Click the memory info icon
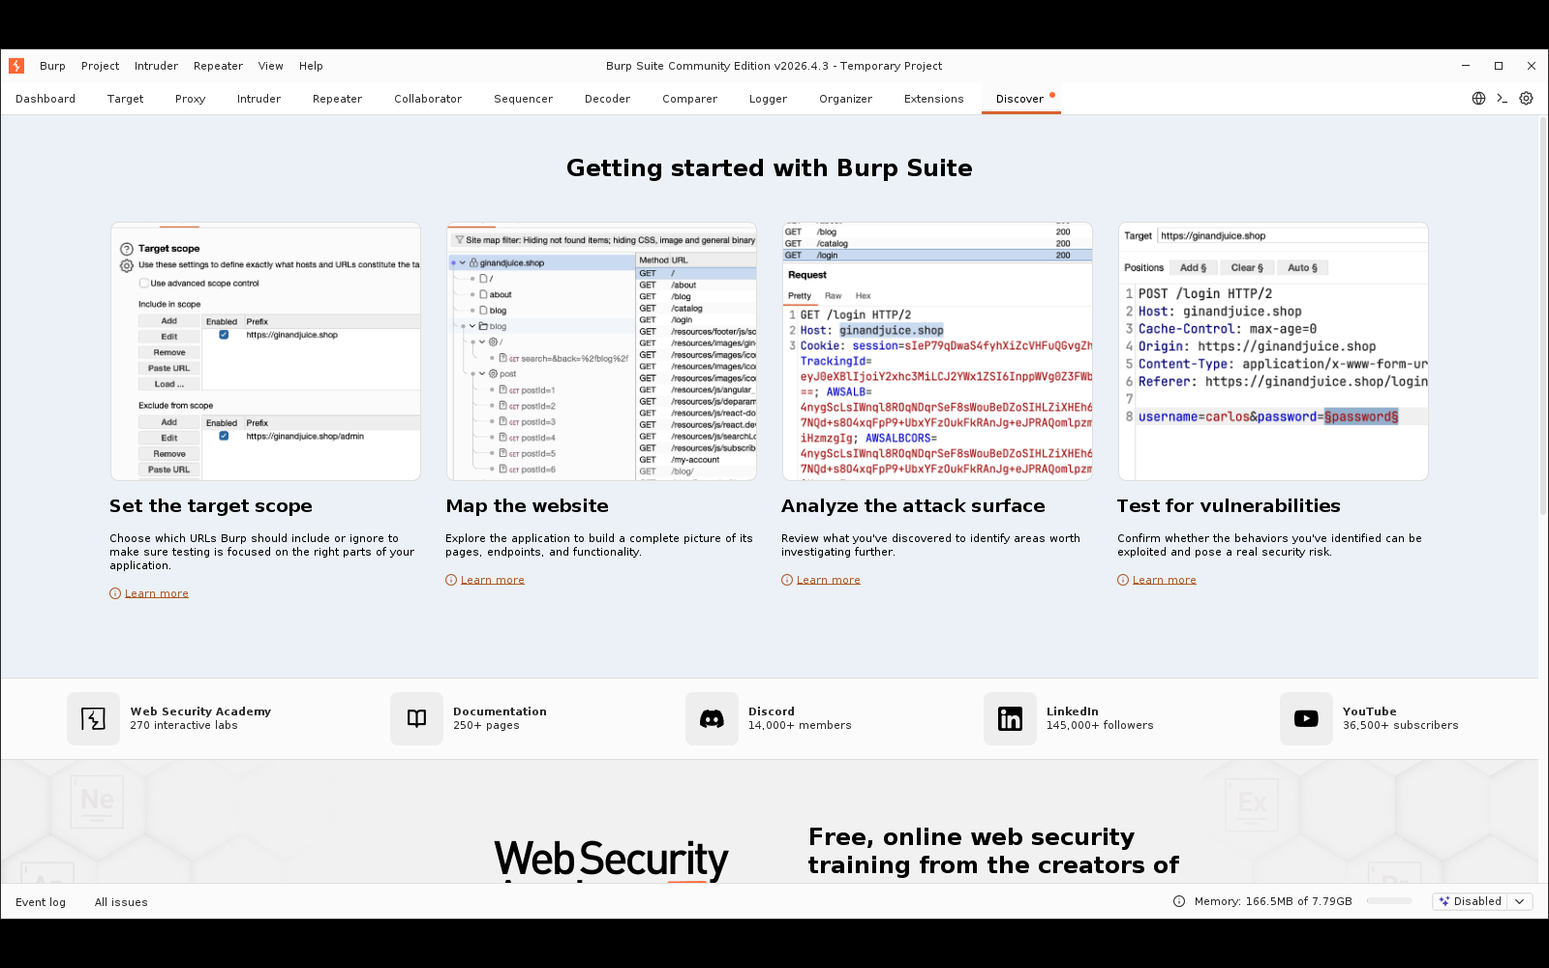Image resolution: width=1549 pixels, height=968 pixels. 1179,901
